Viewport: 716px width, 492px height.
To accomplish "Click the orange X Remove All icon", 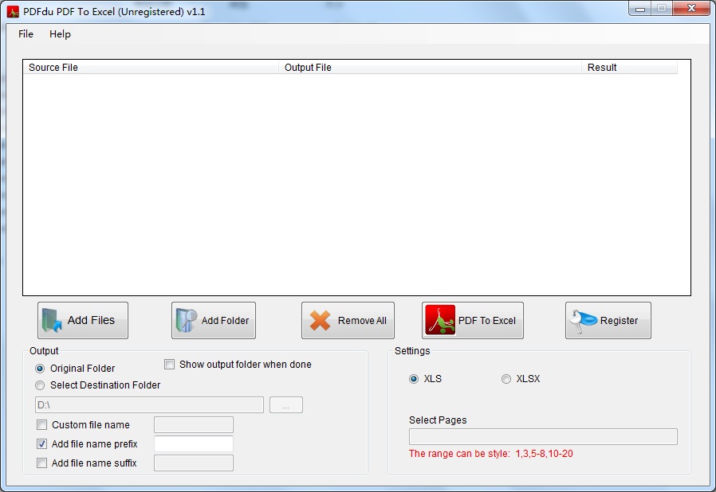I will click(320, 321).
